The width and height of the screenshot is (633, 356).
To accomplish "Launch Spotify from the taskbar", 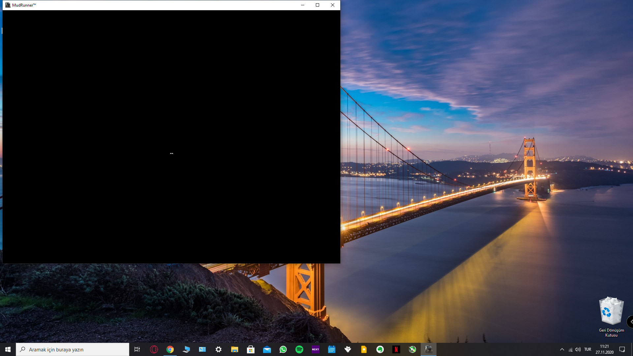I will pos(299,349).
